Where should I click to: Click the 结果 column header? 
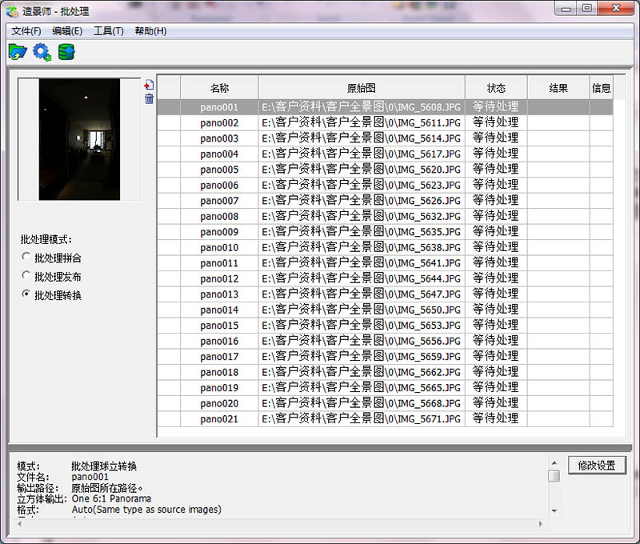558,88
